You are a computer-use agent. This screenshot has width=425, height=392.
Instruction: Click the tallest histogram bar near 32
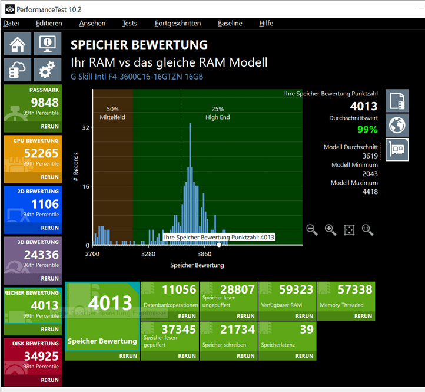click(x=190, y=184)
